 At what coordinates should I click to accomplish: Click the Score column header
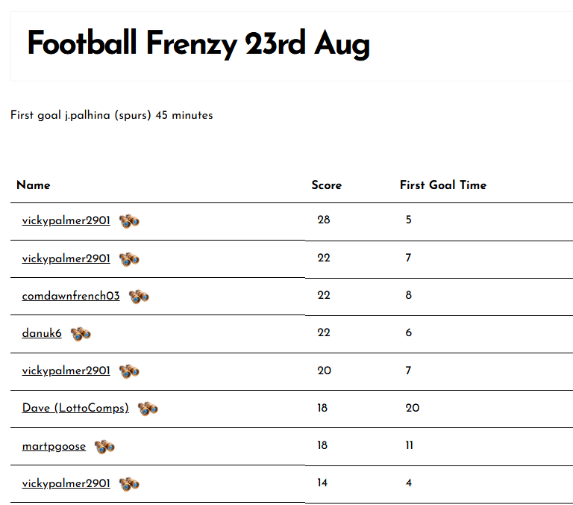point(326,185)
